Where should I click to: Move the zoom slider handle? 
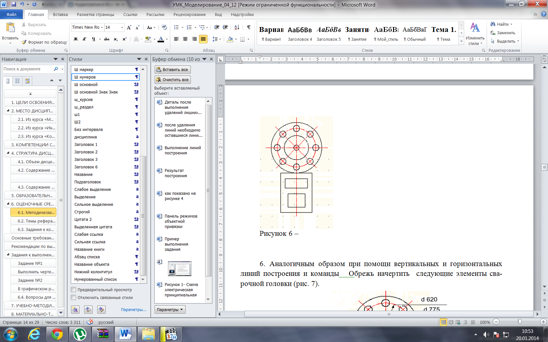[520, 322]
